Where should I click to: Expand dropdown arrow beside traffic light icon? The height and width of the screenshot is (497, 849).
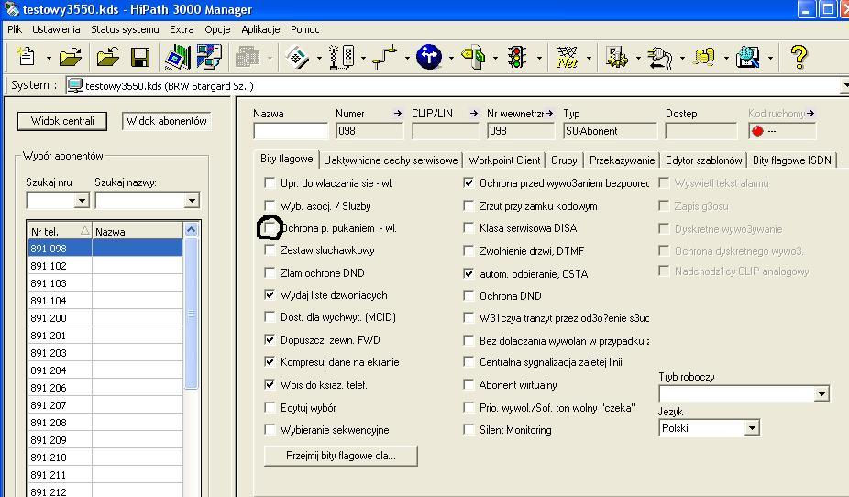[539, 58]
